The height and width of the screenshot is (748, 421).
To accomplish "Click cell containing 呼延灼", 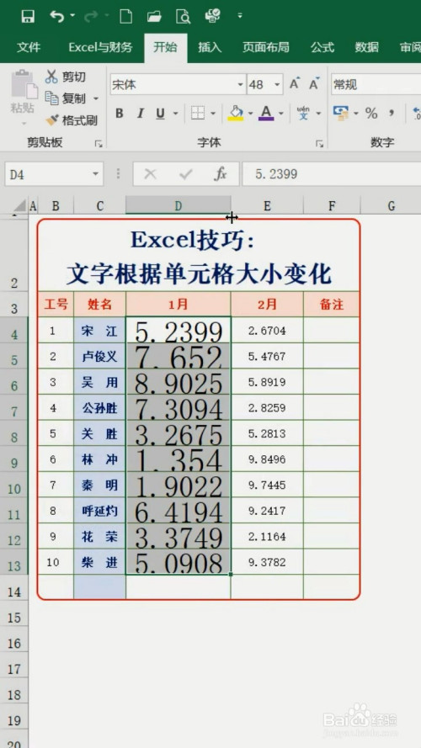I will pos(99,511).
